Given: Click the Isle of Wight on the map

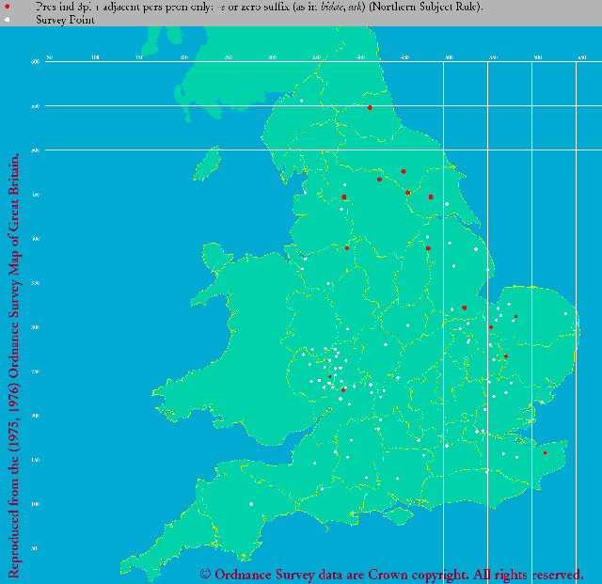Looking at the screenshot, I should [x=399, y=515].
